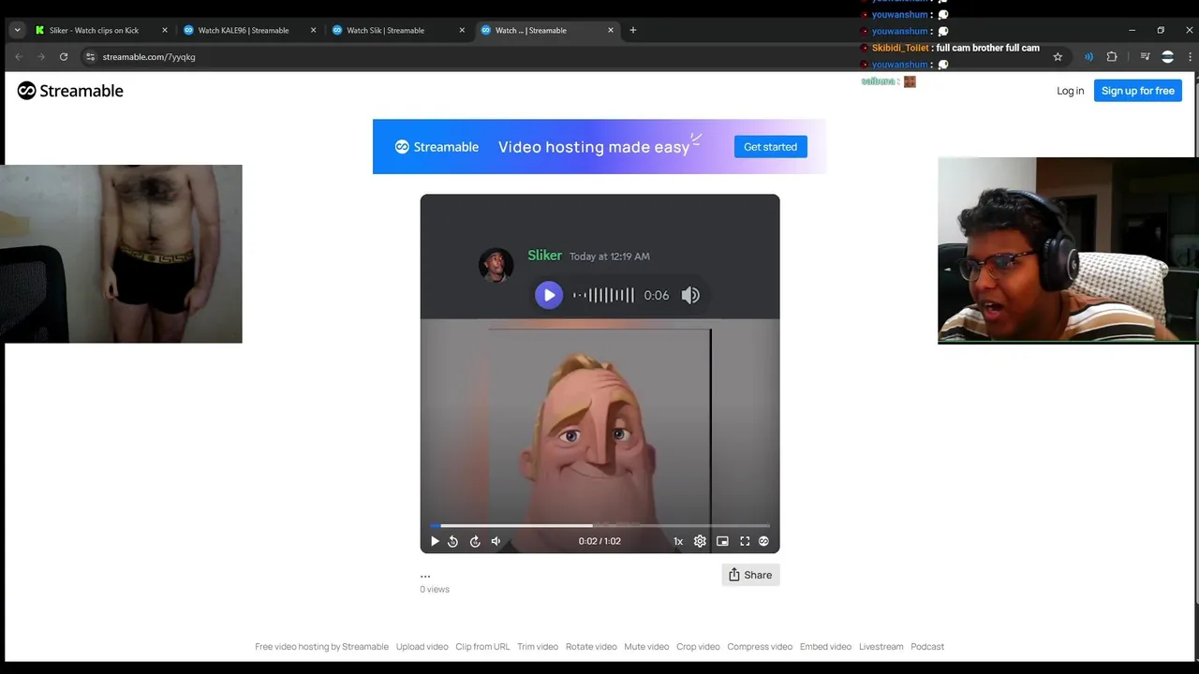1199x674 pixels.
Task: Open the Mute video link
Action: [646, 647]
